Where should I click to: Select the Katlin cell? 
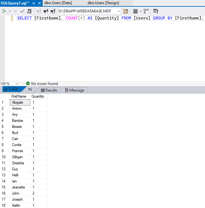(20, 205)
